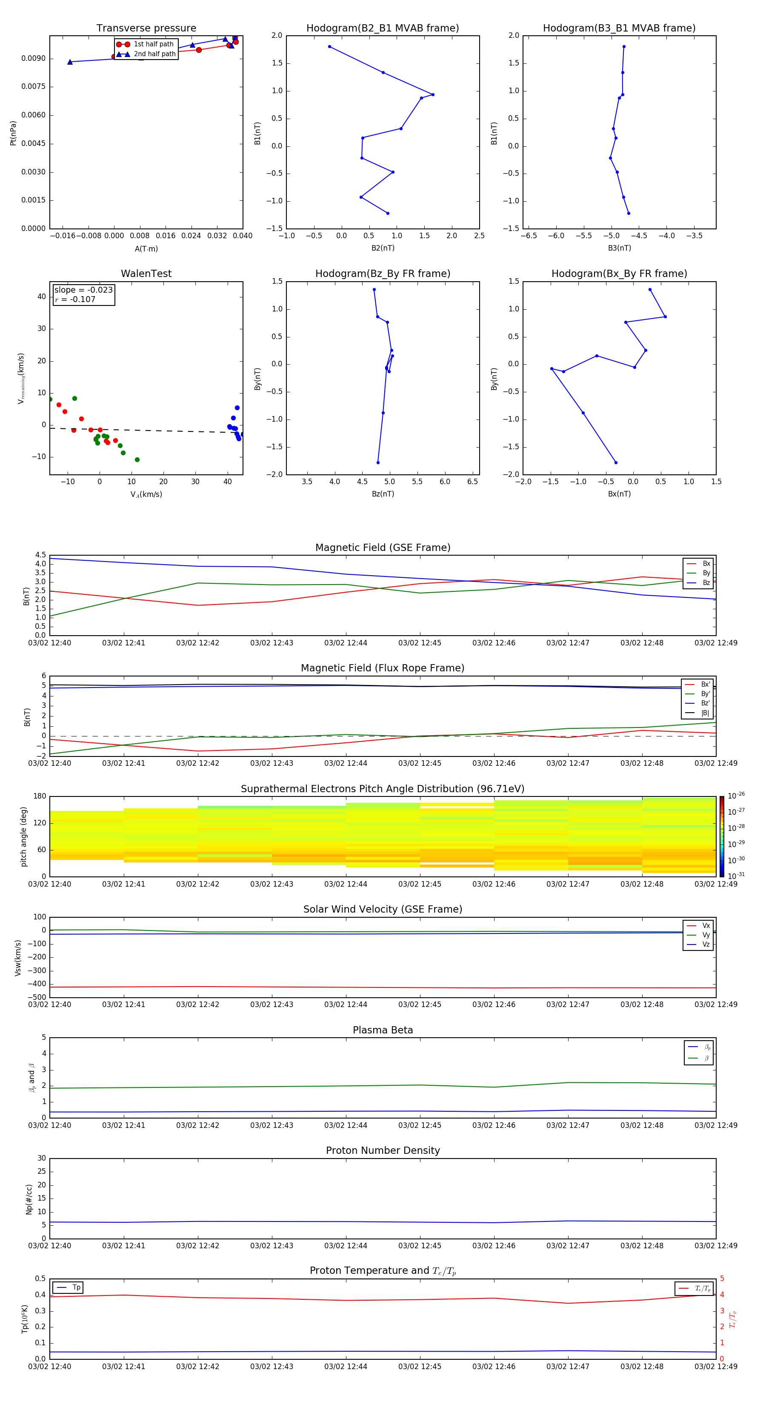The image size is (766, 1404).
Task: Select the 'r = -0.107' annotation
Action: [75, 300]
